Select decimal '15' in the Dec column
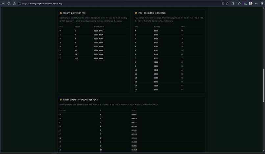The image size is (265, 154). [136, 90]
